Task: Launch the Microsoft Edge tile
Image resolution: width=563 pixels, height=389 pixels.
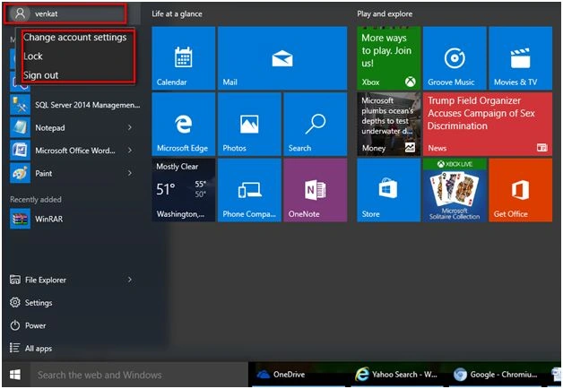Action: 184,125
